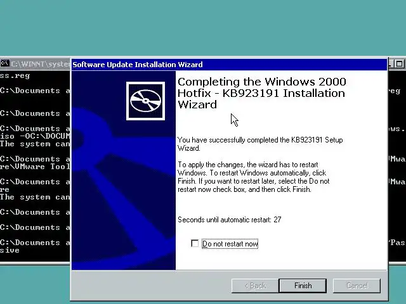Click 'Completing the Windows 2000 Hotfix' heading
This screenshot has height=304, width=406.
click(x=262, y=93)
